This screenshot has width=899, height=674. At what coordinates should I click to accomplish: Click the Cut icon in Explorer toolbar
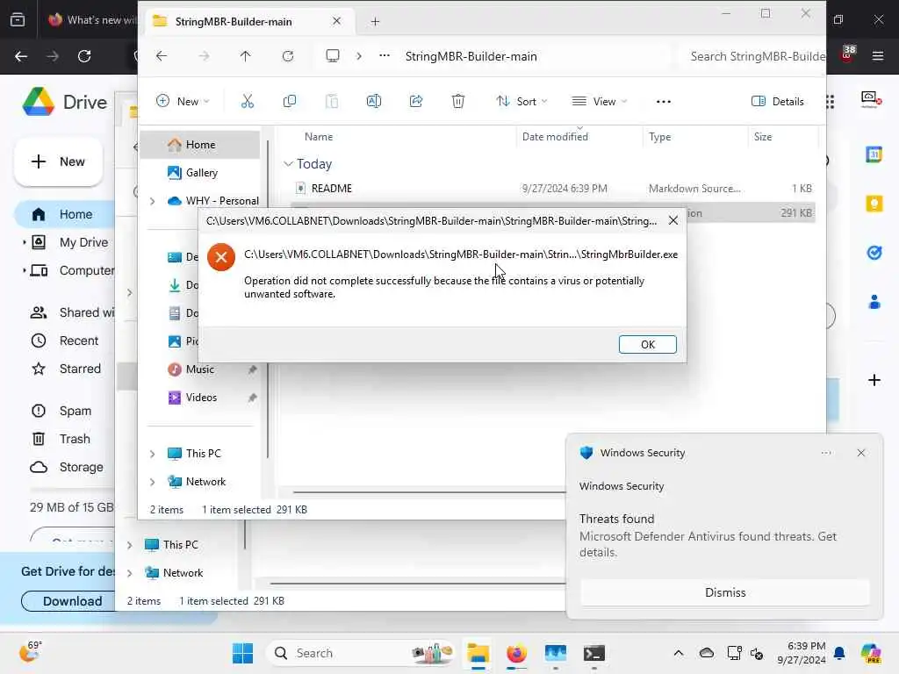point(247,102)
